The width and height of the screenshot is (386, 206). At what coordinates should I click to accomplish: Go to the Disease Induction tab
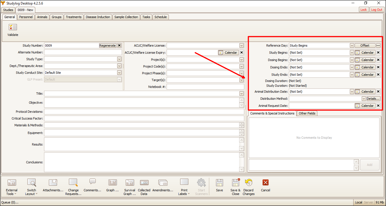98,17
